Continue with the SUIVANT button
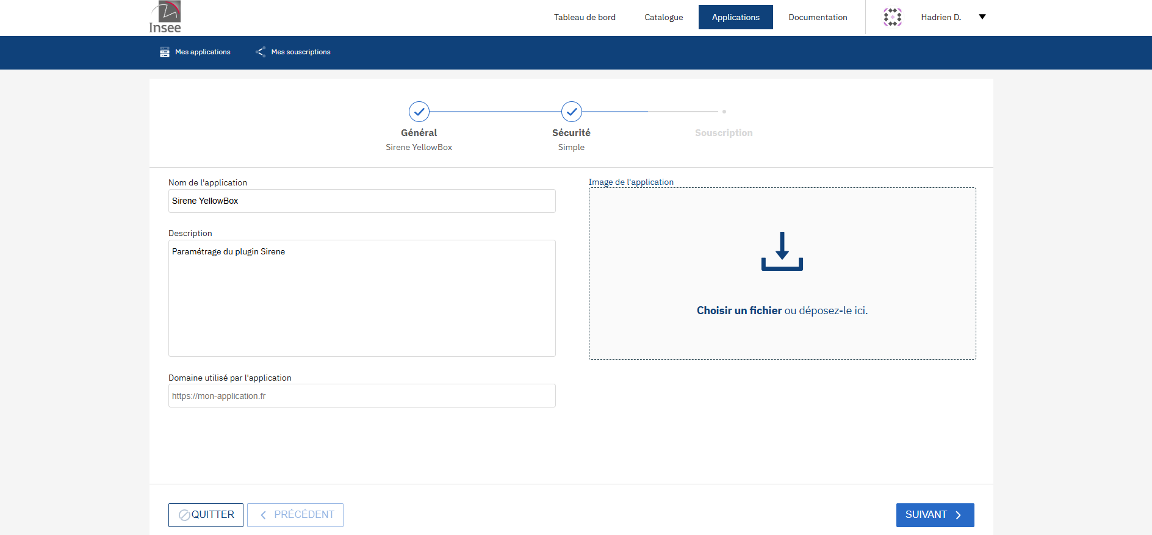Viewport: 1152px width, 535px height. click(x=935, y=515)
